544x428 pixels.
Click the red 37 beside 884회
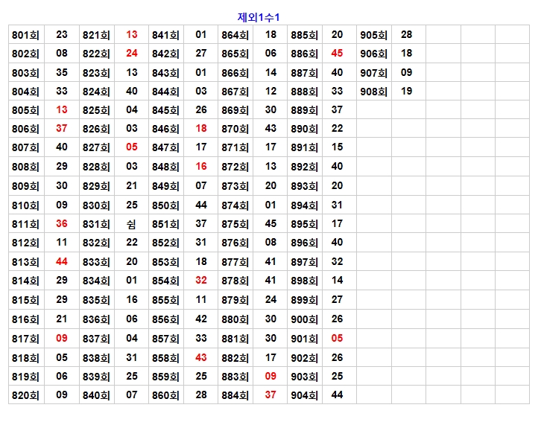(271, 395)
